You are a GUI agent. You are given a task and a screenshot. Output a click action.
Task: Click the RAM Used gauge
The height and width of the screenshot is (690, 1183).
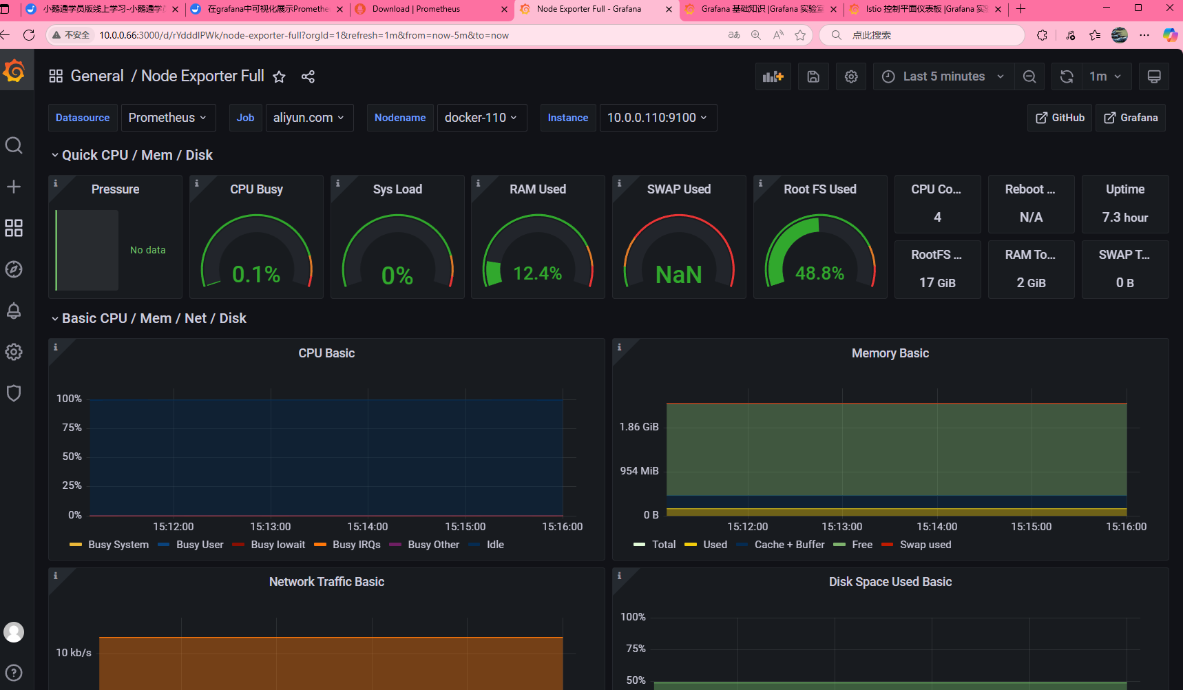538,251
